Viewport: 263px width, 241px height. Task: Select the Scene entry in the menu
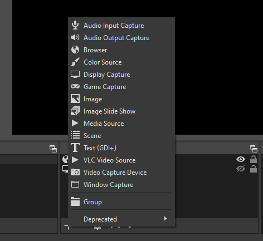tap(121, 136)
